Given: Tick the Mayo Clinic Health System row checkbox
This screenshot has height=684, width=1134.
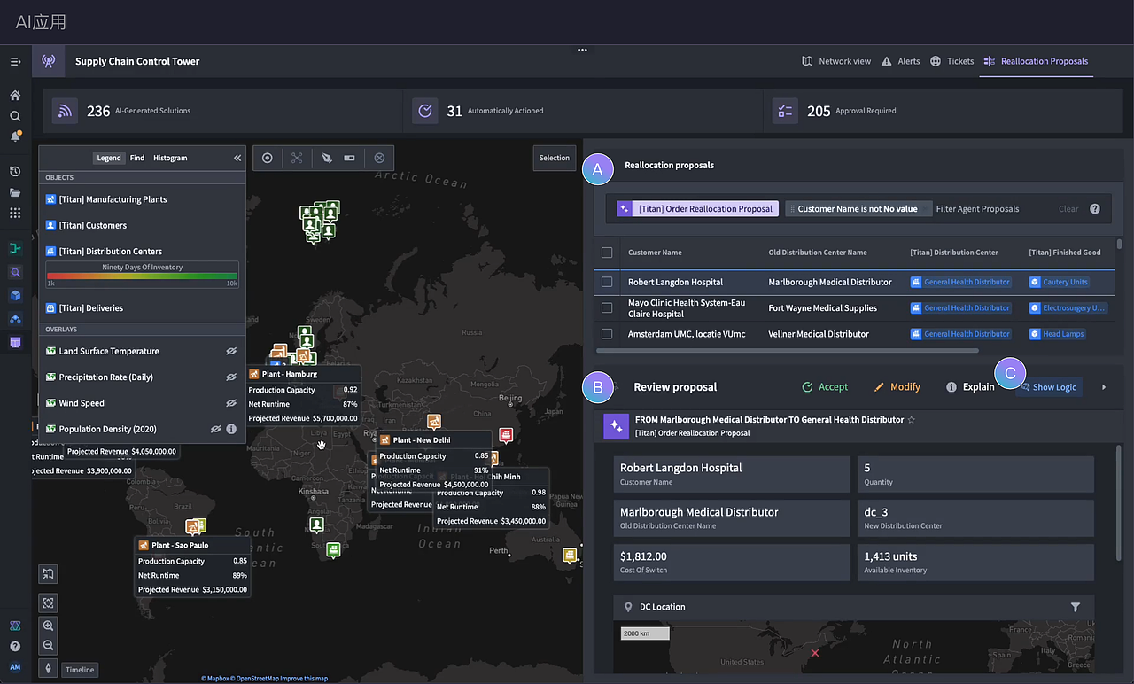Looking at the screenshot, I should pyautogui.click(x=607, y=307).
